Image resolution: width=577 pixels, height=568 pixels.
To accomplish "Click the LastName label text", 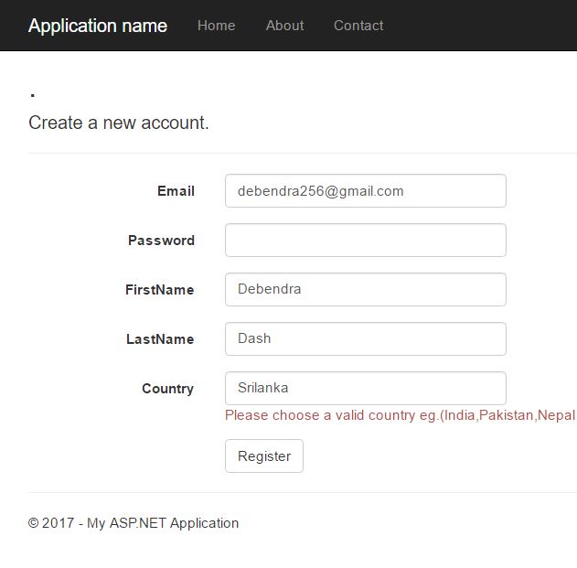I will (160, 339).
